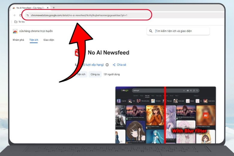Open the 3 lượt xếp hạng ratings link

tap(93, 65)
